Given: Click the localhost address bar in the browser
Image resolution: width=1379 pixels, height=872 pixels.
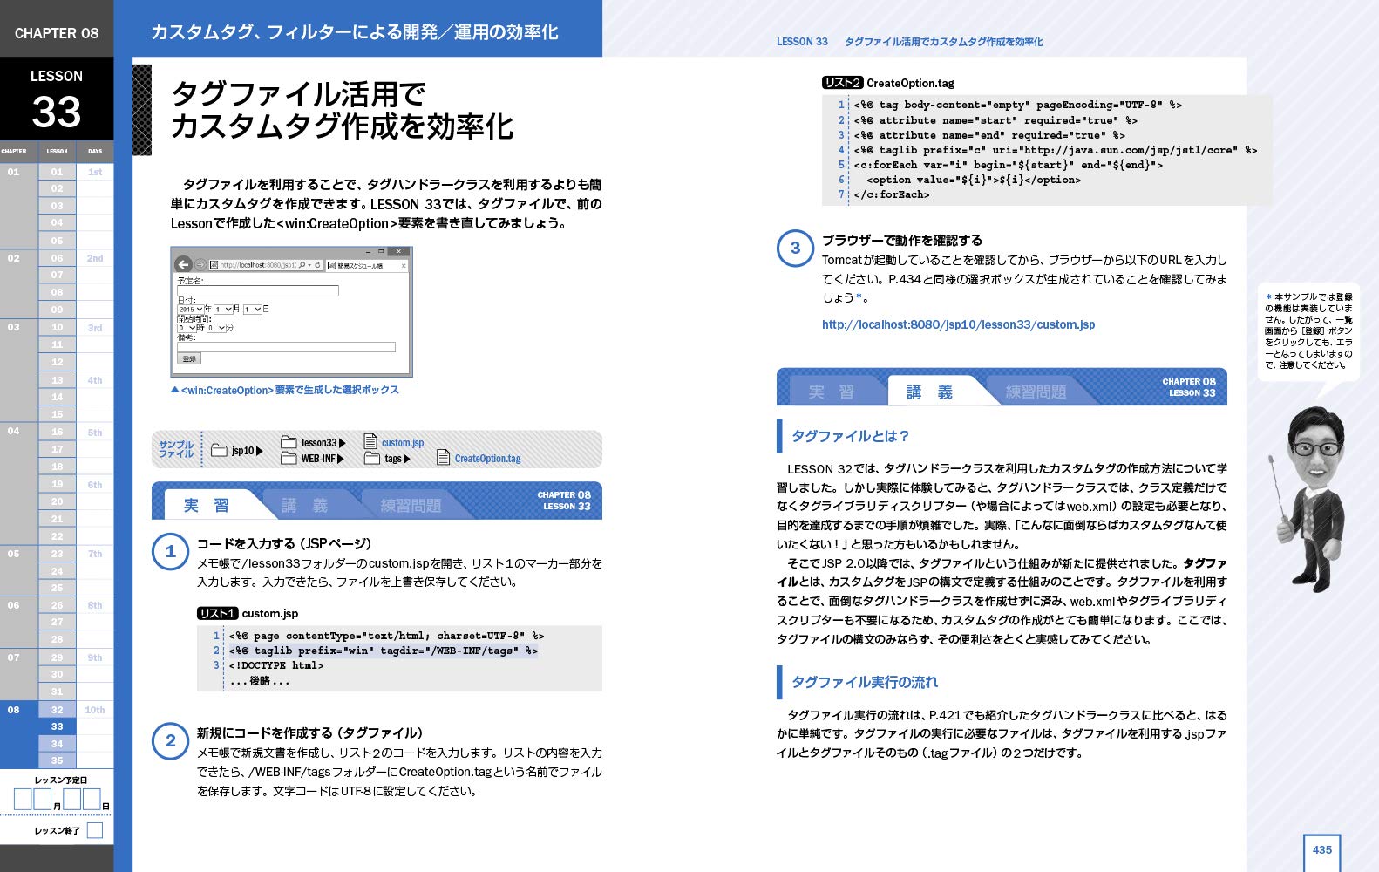Looking at the screenshot, I should tap(266, 264).
